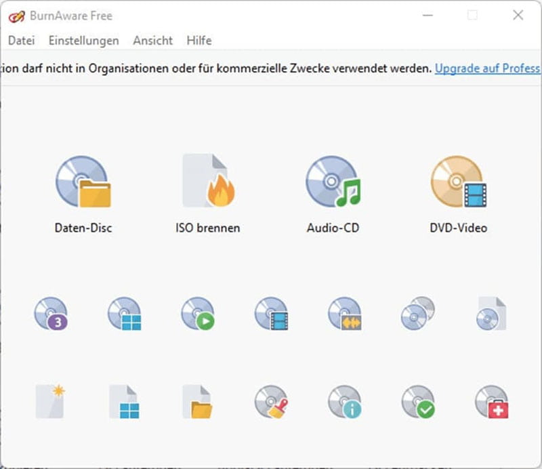Open the data recovery icon with first-aid kit

pyautogui.click(x=492, y=401)
